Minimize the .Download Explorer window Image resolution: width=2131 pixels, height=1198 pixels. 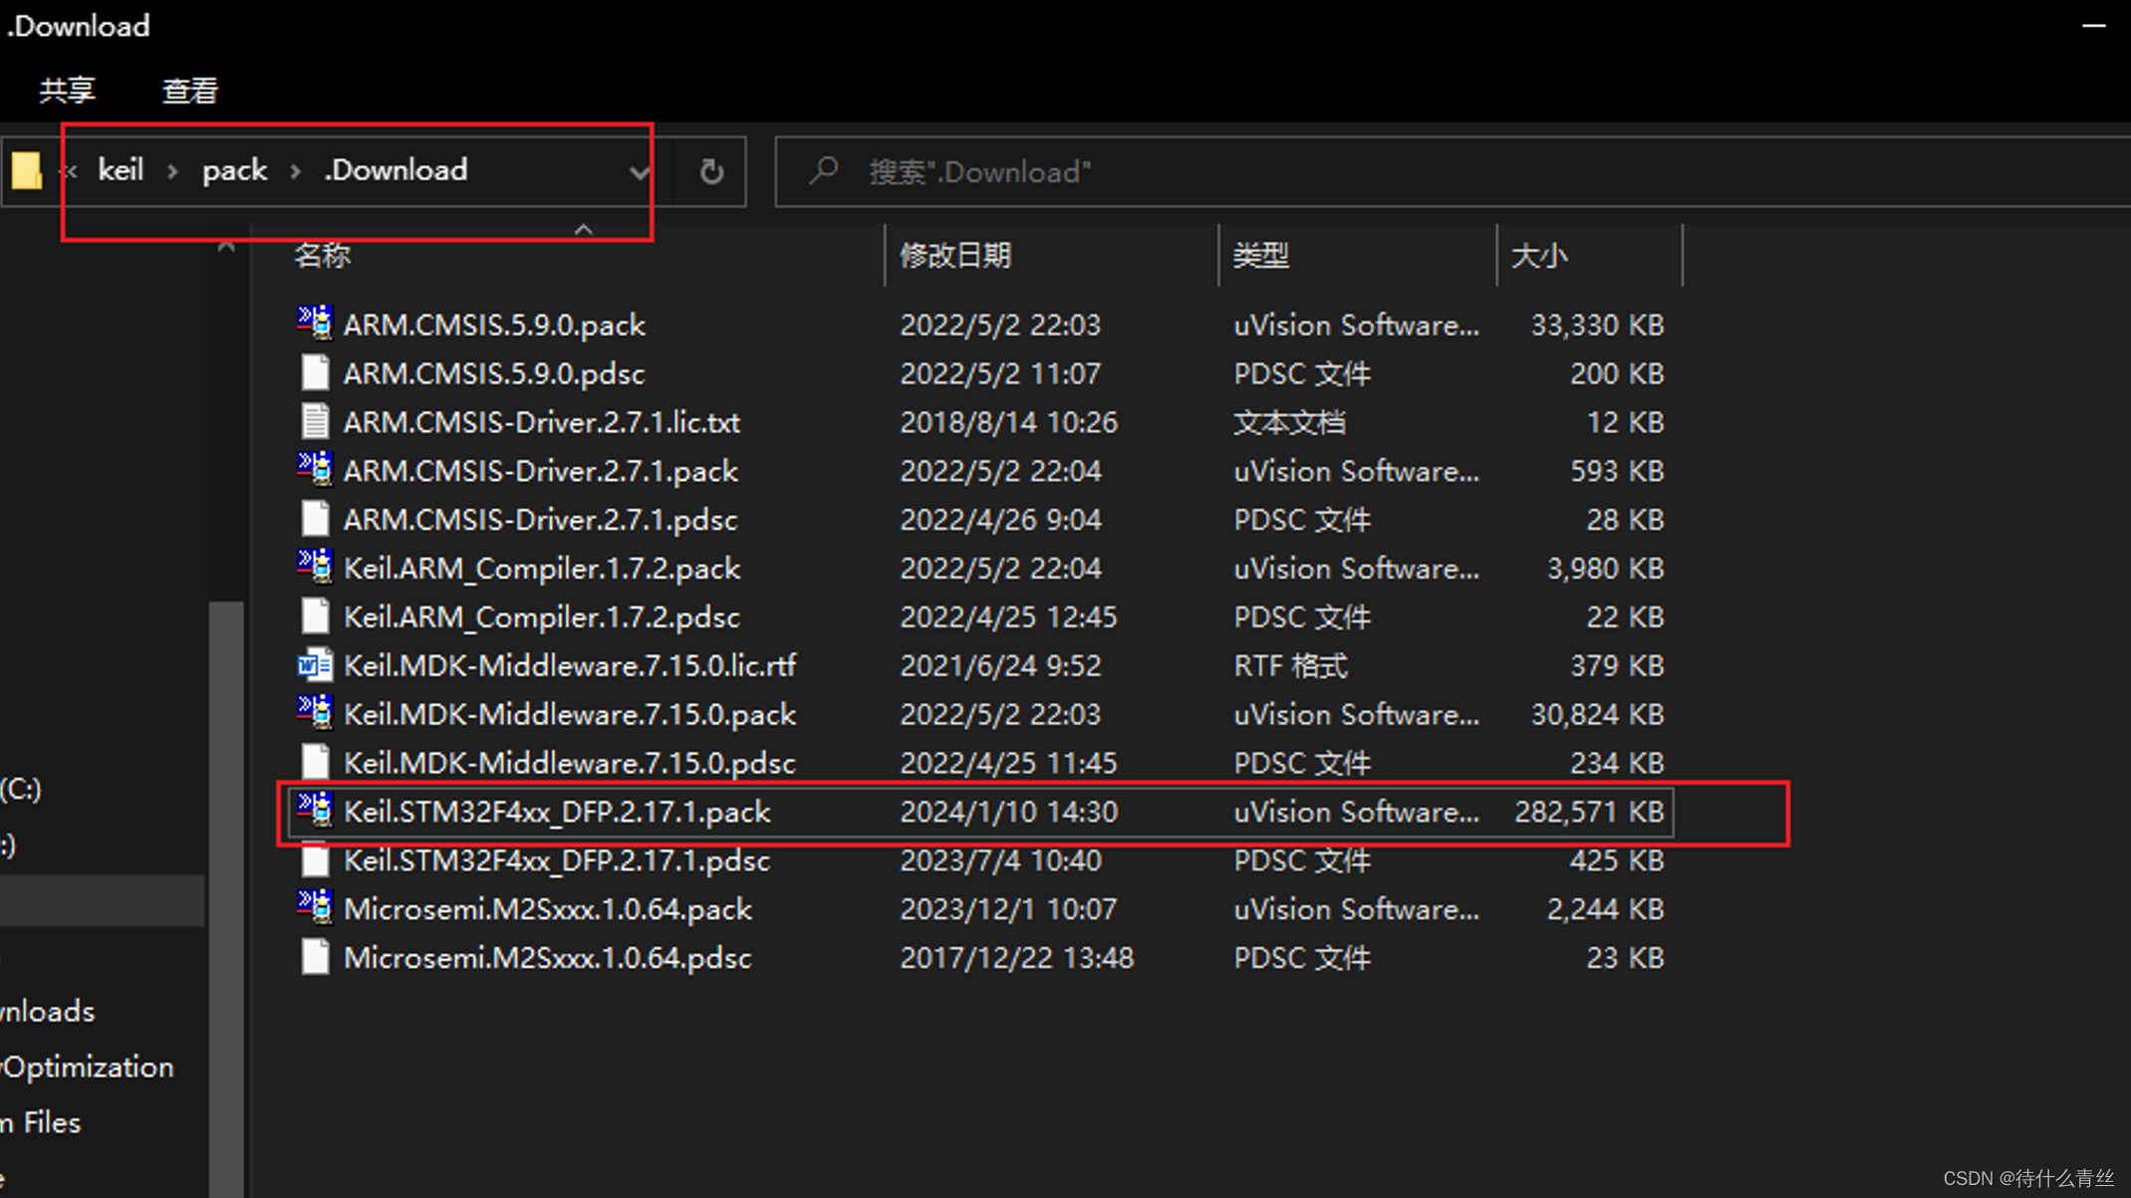2093,26
